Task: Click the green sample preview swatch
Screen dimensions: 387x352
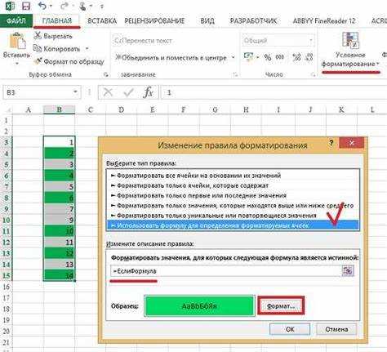Action: click(x=199, y=306)
